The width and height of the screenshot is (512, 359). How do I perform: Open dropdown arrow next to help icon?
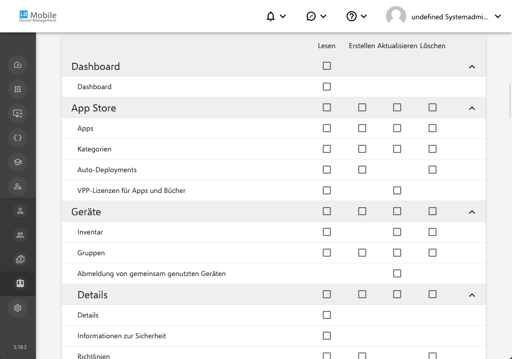point(364,16)
